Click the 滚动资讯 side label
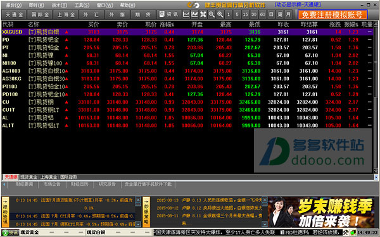Viewport: 380px width, 237px height. tap(5, 212)
